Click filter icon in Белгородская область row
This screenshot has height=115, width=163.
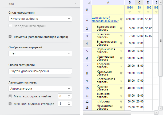(121, 29)
